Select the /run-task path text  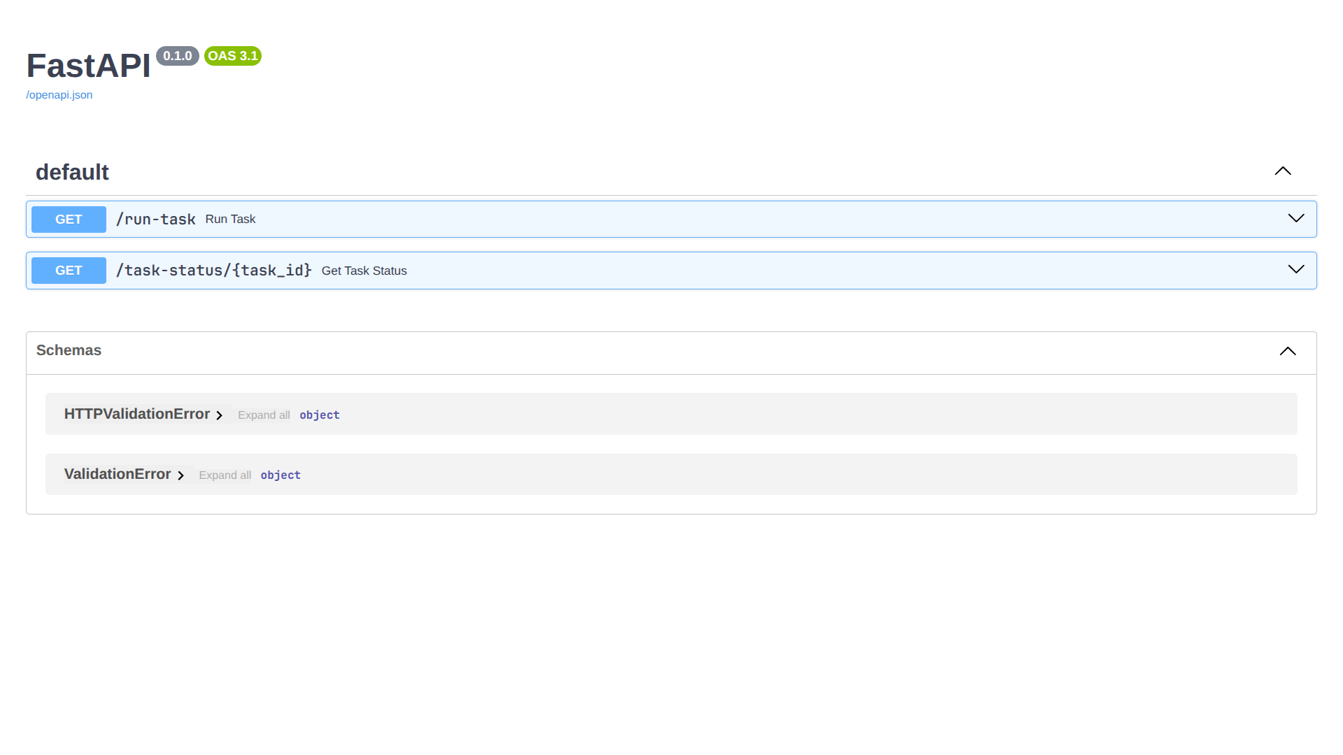[155, 220]
